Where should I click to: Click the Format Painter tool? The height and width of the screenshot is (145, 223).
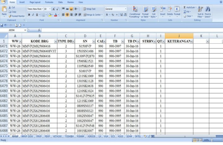(17, 16)
